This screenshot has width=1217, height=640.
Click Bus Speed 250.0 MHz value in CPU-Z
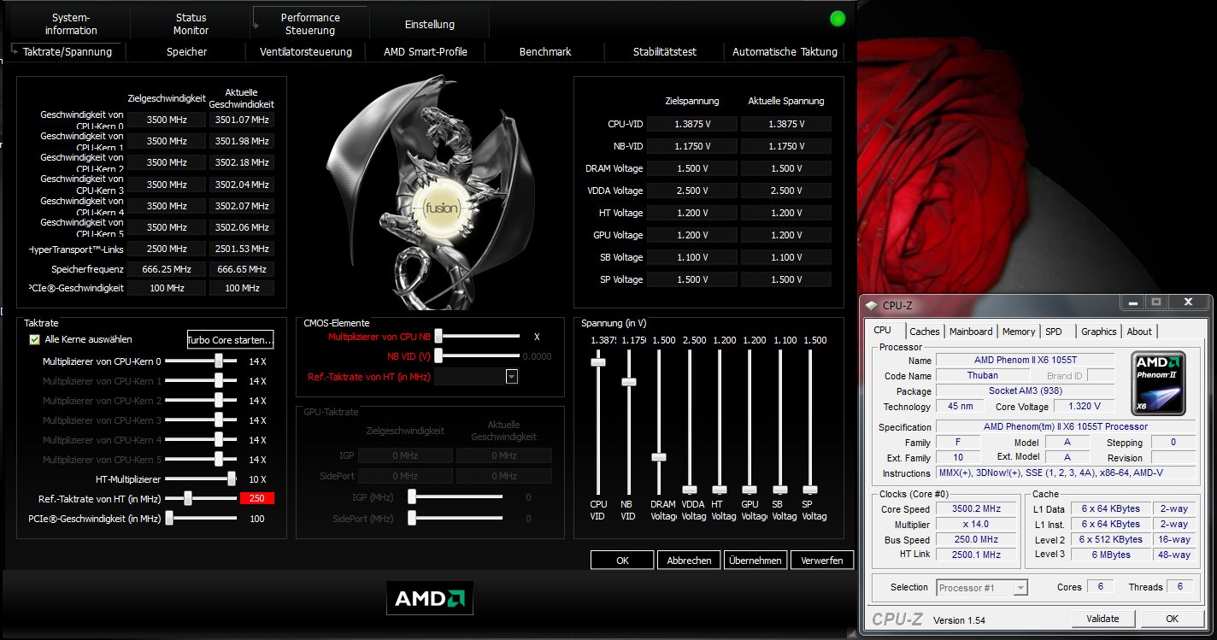click(978, 539)
